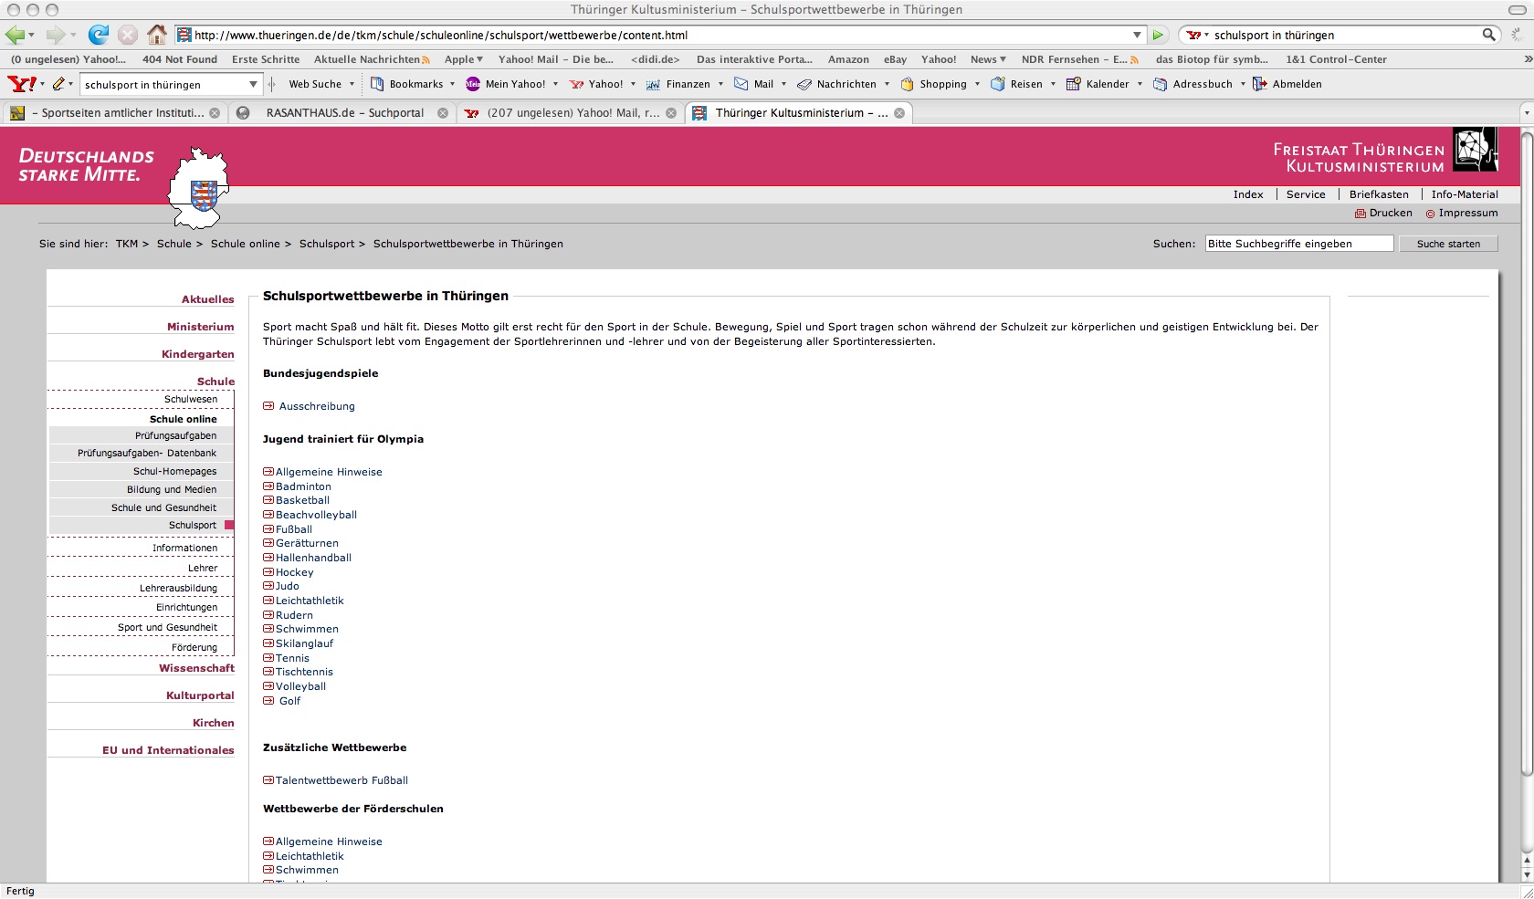The image size is (1534, 899).
Task: Go to the home page icon
Action: [x=157, y=35]
